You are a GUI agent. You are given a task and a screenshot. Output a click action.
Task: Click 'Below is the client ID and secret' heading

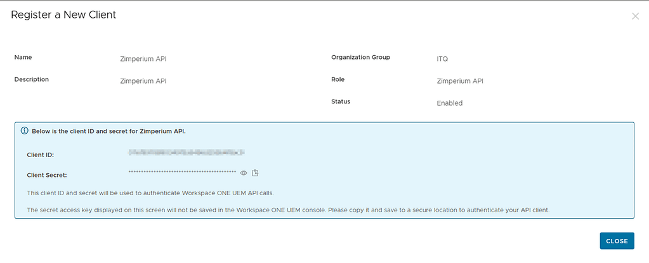(x=109, y=131)
